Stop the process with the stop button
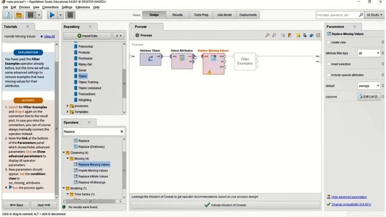This screenshot has width=386, height=217. pos(70,15)
